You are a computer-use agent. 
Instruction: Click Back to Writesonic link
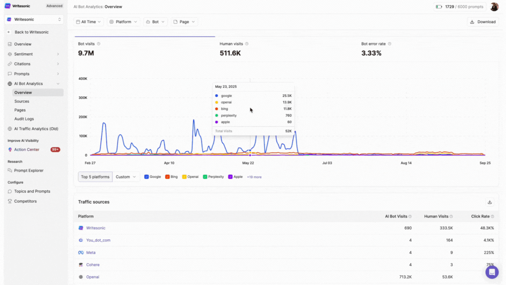click(32, 32)
